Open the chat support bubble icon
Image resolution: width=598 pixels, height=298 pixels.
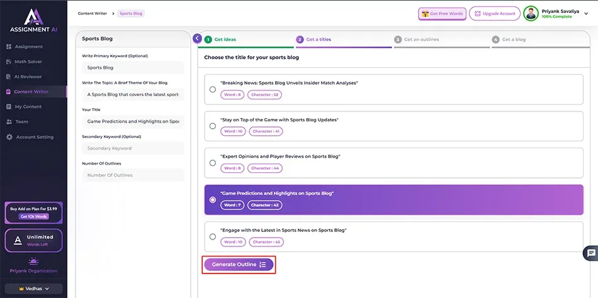[x=590, y=253]
